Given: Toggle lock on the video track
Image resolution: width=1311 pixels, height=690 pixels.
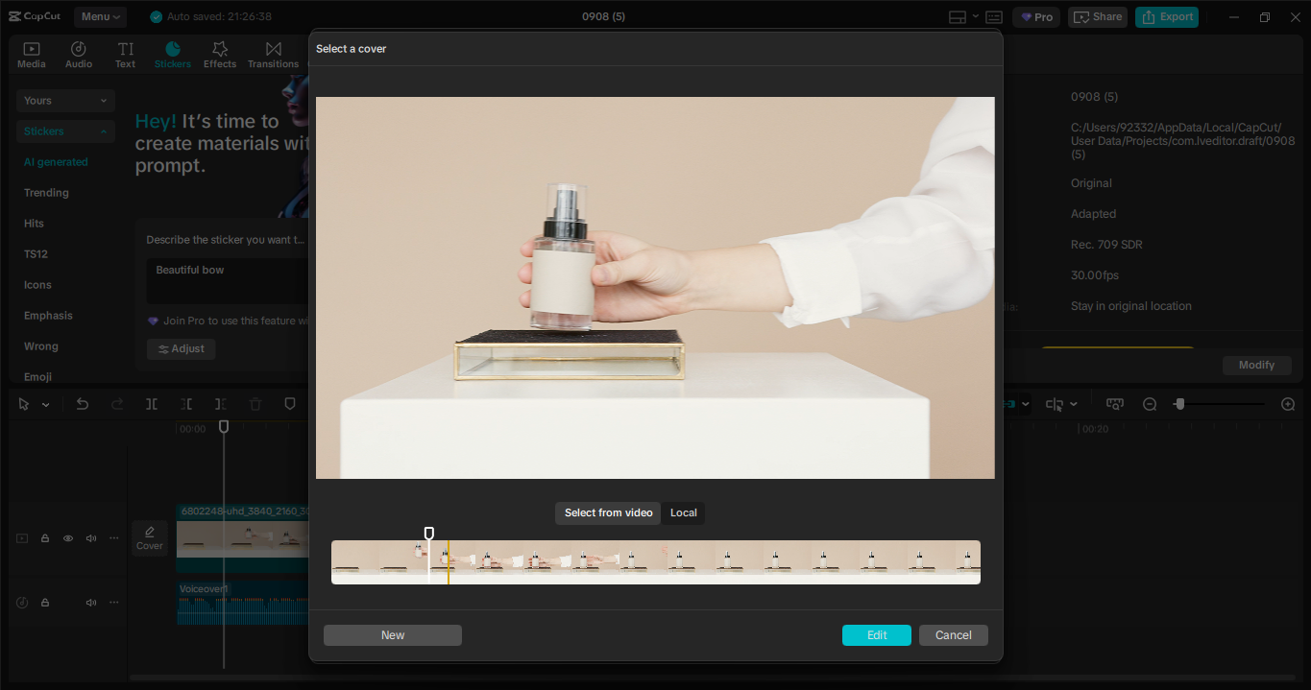Looking at the screenshot, I should 45,538.
